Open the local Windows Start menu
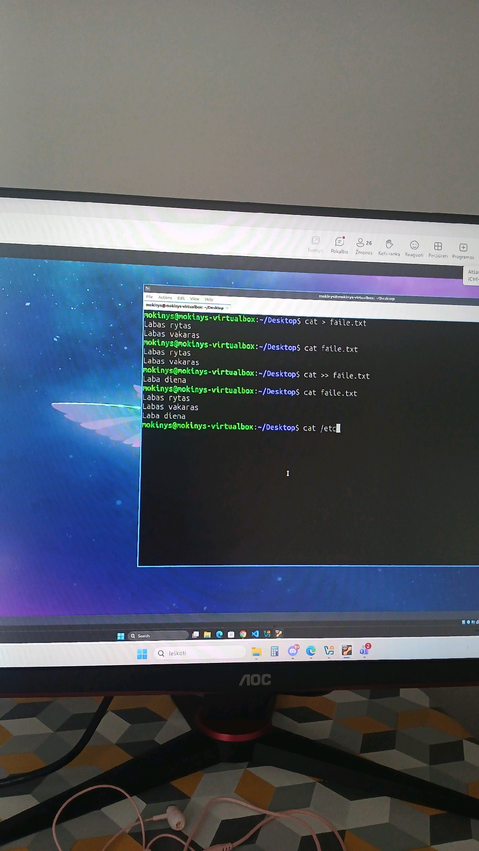Screen dimensions: 479x851 point(142,654)
